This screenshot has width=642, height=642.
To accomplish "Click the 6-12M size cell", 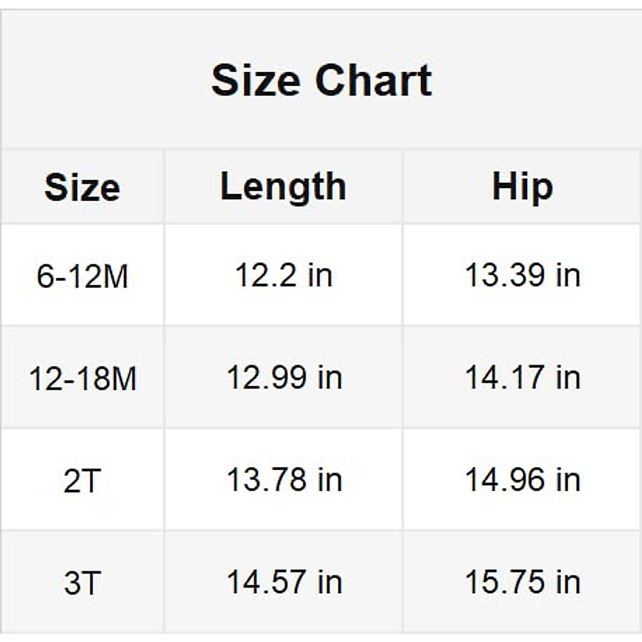I will pyautogui.click(x=82, y=276).
